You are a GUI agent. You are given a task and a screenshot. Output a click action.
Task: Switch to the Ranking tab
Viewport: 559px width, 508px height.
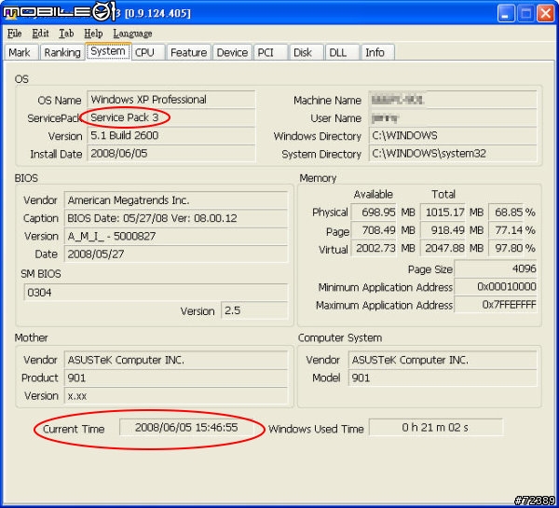(62, 52)
